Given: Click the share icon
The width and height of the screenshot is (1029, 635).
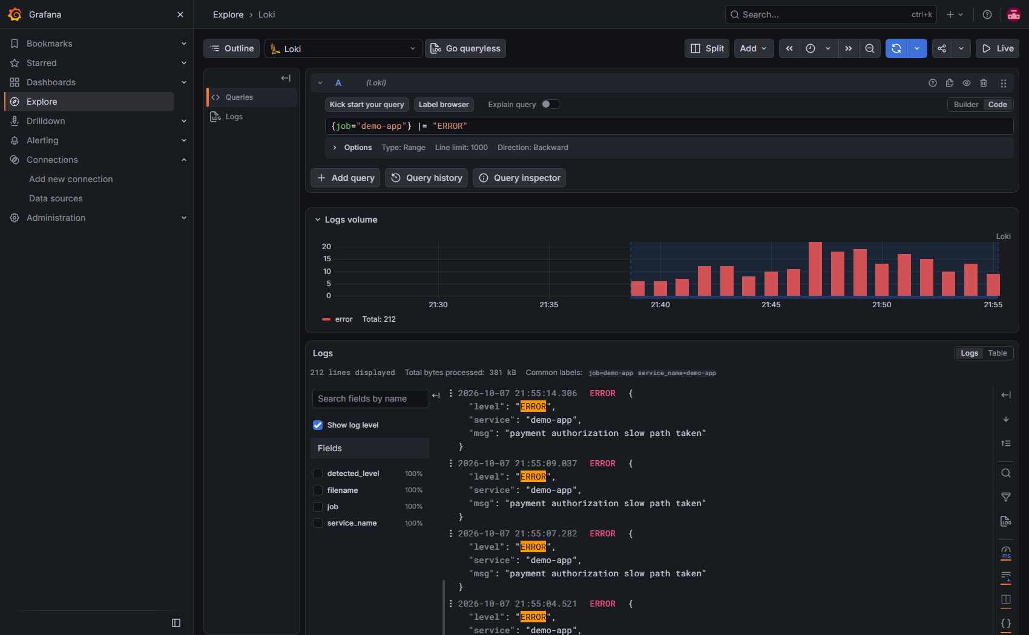Looking at the screenshot, I should pos(942,48).
